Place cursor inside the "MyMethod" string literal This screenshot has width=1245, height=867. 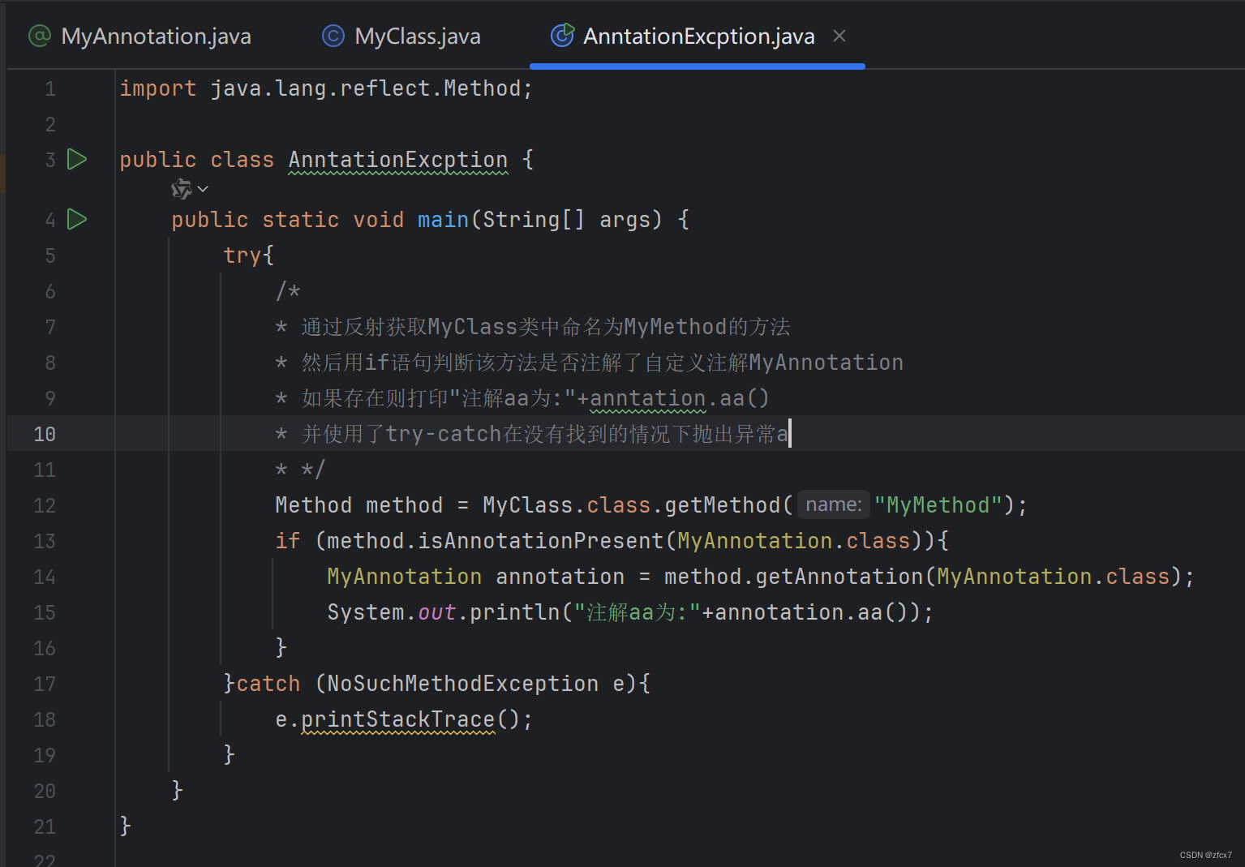pos(937,504)
